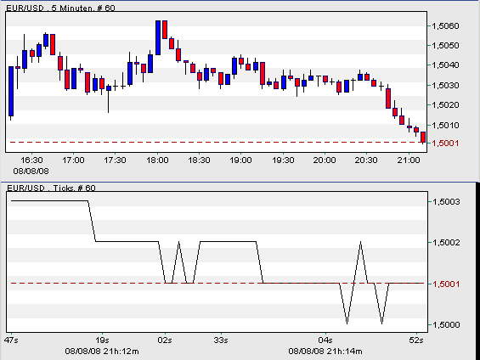Image resolution: width=480 pixels, height=360 pixels.
Task: Click the 04s tick axis label
Action: pos(325,340)
